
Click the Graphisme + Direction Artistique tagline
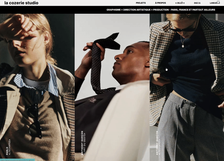click(x=161, y=10)
